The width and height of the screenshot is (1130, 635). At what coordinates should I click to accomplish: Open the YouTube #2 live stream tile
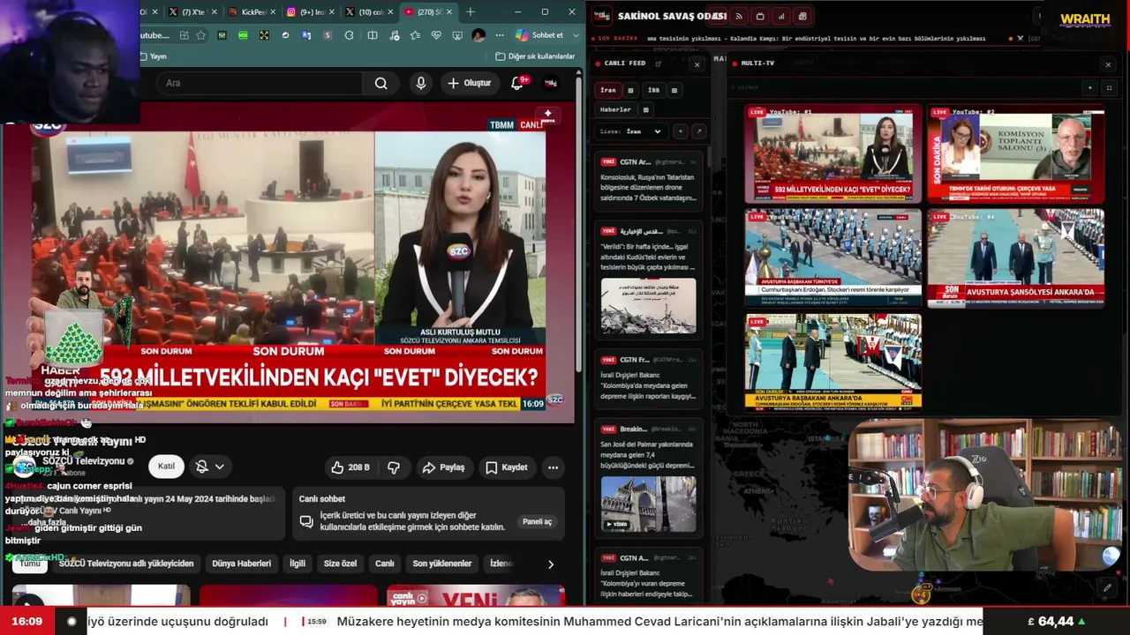click(x=1015, y=153)
